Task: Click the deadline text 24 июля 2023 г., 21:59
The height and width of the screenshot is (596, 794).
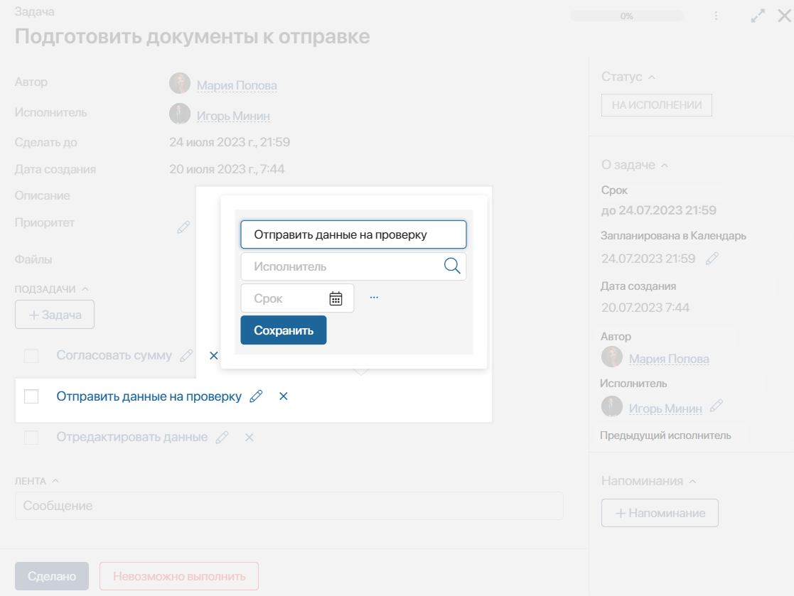Action: 230,142
